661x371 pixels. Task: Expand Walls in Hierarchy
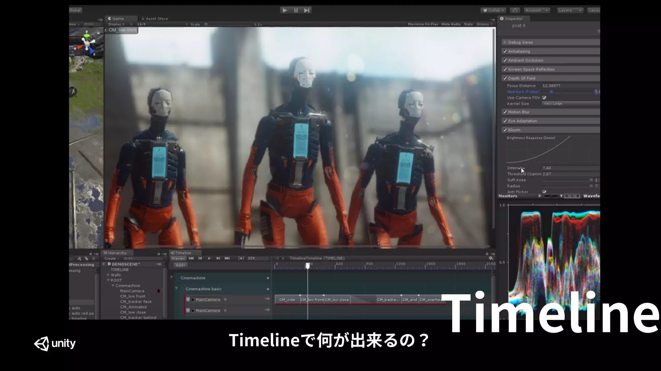108,275
